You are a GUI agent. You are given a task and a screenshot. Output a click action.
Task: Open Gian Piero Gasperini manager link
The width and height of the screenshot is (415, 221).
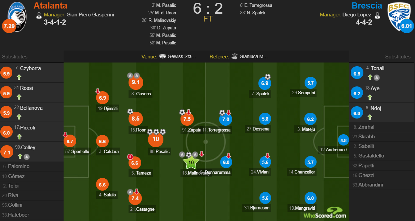(90, 15)
